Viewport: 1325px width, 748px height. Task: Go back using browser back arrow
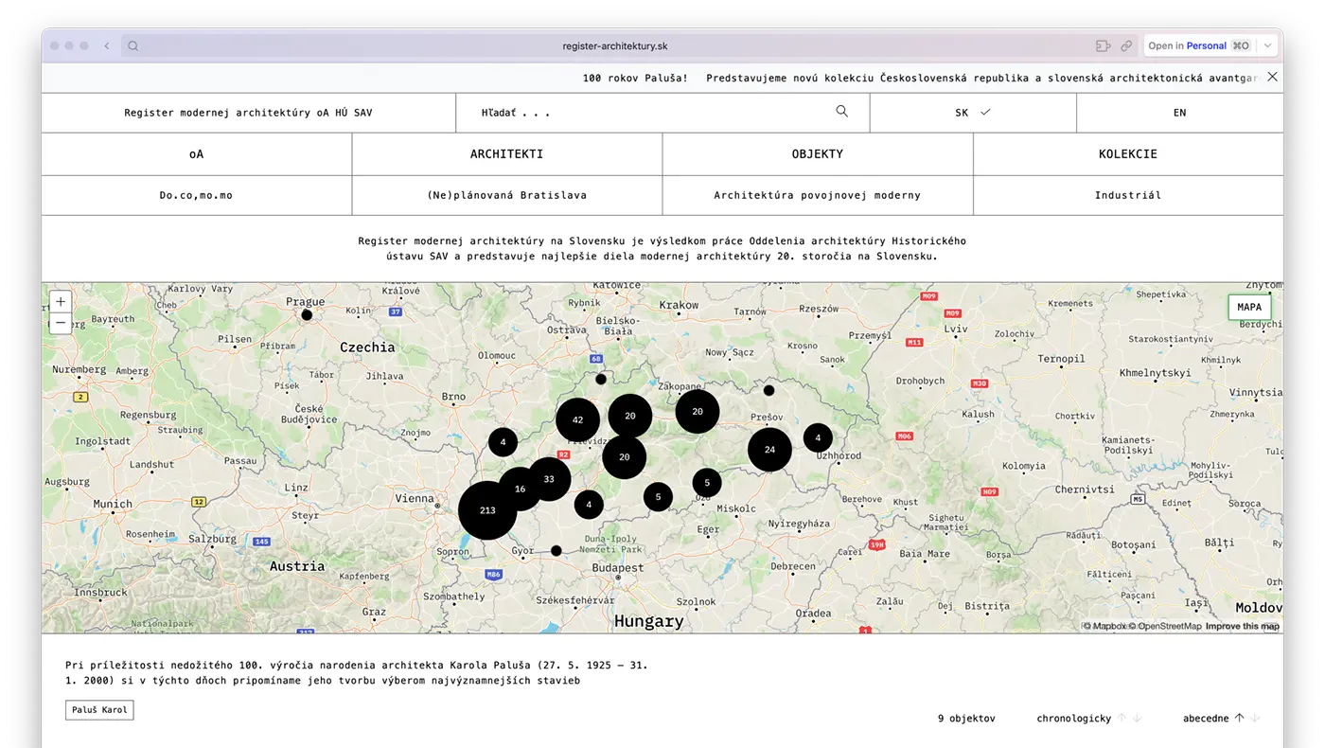point(107,45)
